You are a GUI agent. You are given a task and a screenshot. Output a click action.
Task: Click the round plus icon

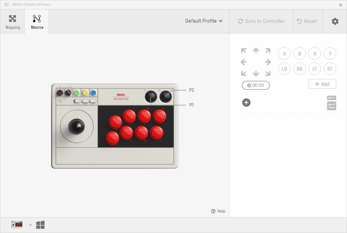[x=246, y=102]
